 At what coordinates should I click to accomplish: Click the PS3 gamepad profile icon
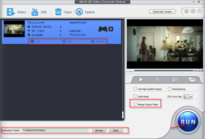point(103,29)
